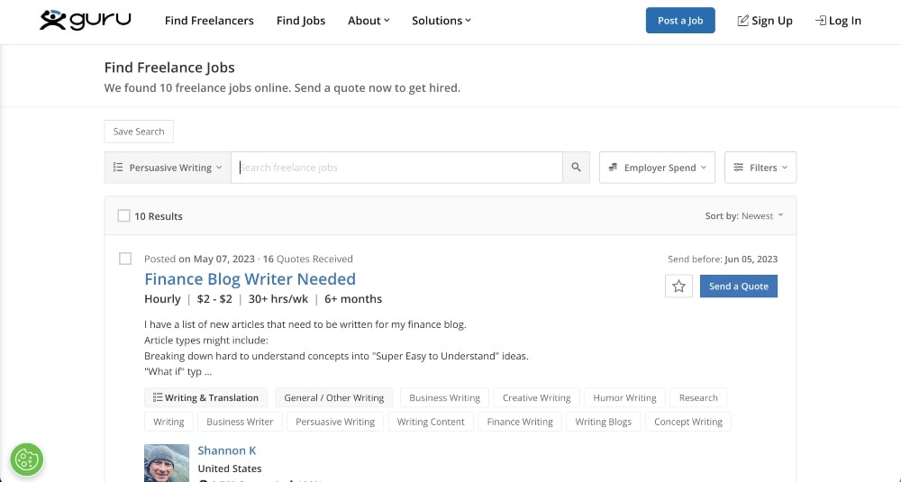901x482 pixels.
Task: Star the Finance Blog Writer job
Action: tap(679, 286)
